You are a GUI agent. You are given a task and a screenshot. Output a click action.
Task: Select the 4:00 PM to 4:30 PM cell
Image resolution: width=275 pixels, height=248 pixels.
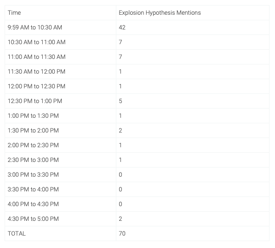click(60, 204)
